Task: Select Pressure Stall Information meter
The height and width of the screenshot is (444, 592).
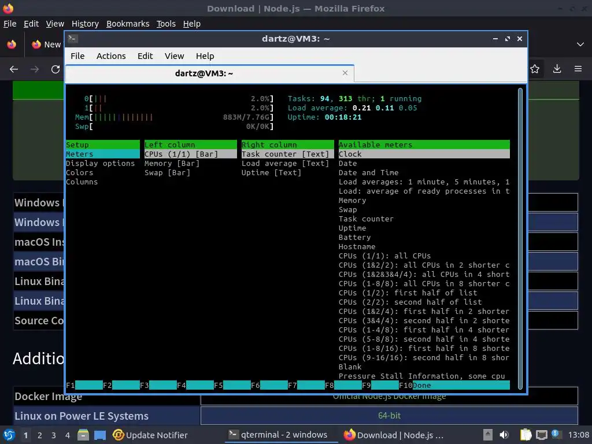Action: point(421,376)
